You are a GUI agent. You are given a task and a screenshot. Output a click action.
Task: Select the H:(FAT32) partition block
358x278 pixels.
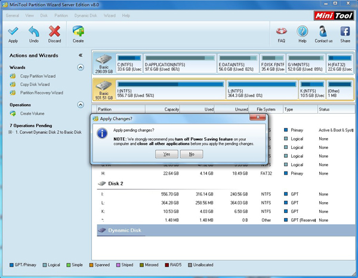pyautogui.click(x=340, y=63)
